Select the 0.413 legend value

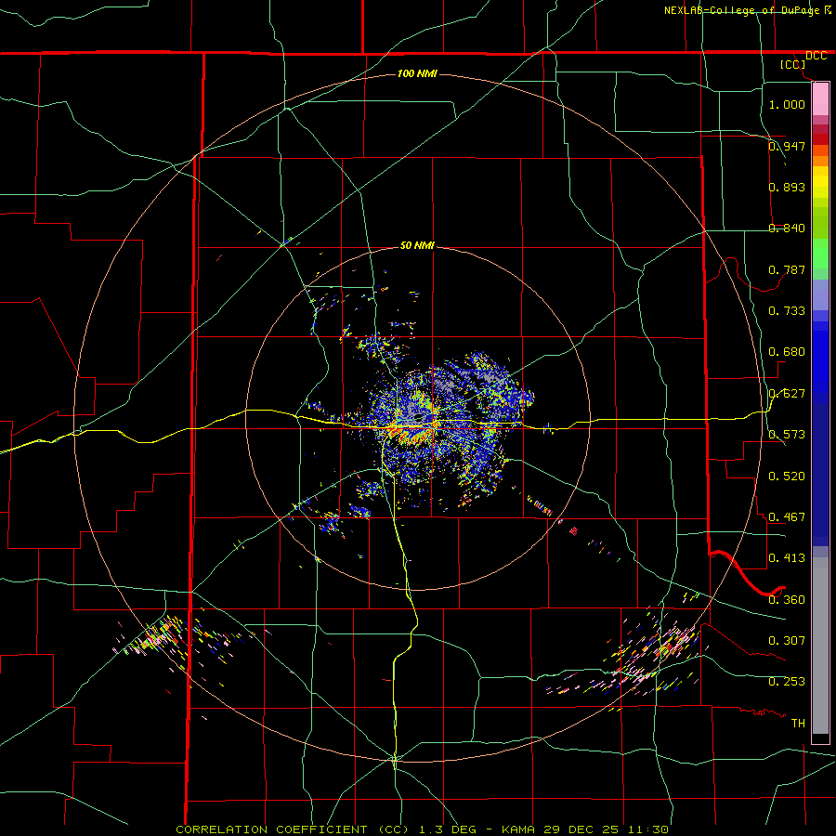tap(787, 557)
